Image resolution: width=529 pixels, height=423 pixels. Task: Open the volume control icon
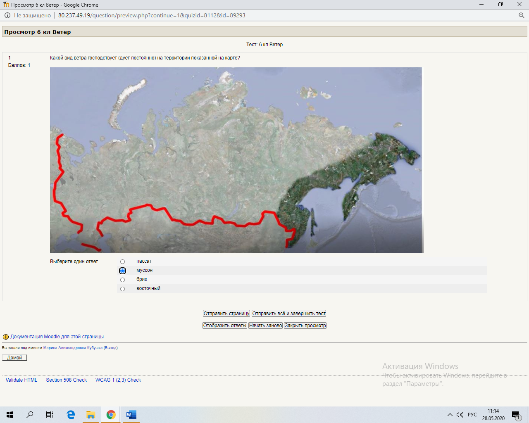(x=460, y=415)
